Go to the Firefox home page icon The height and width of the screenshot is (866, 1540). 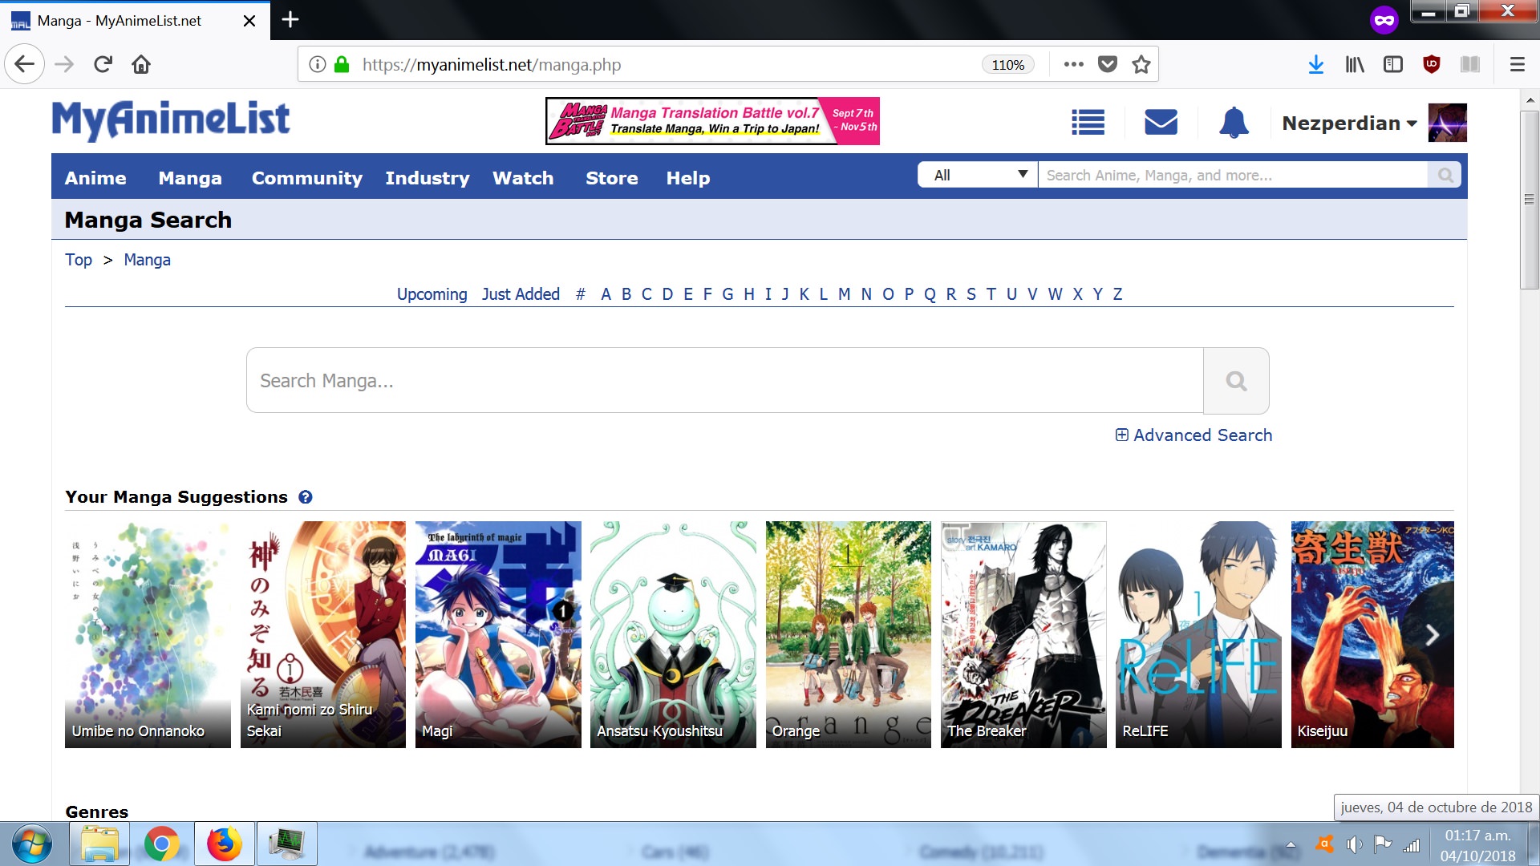click(141, 64)
